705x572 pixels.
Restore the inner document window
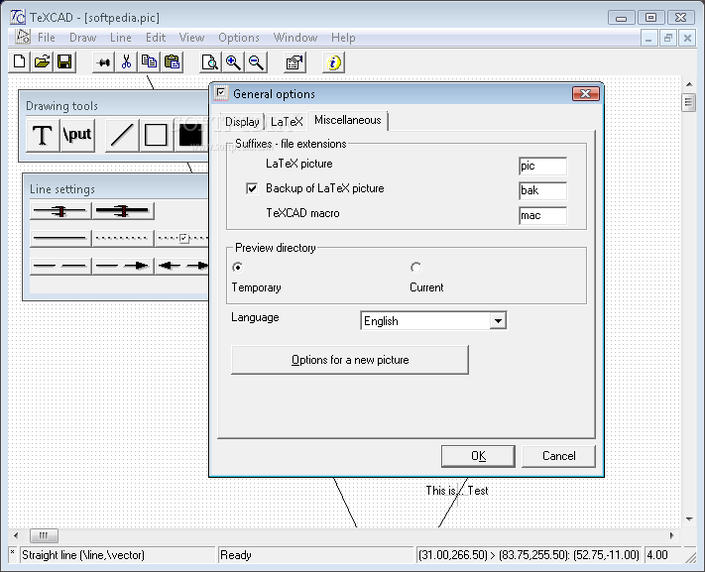667,39
